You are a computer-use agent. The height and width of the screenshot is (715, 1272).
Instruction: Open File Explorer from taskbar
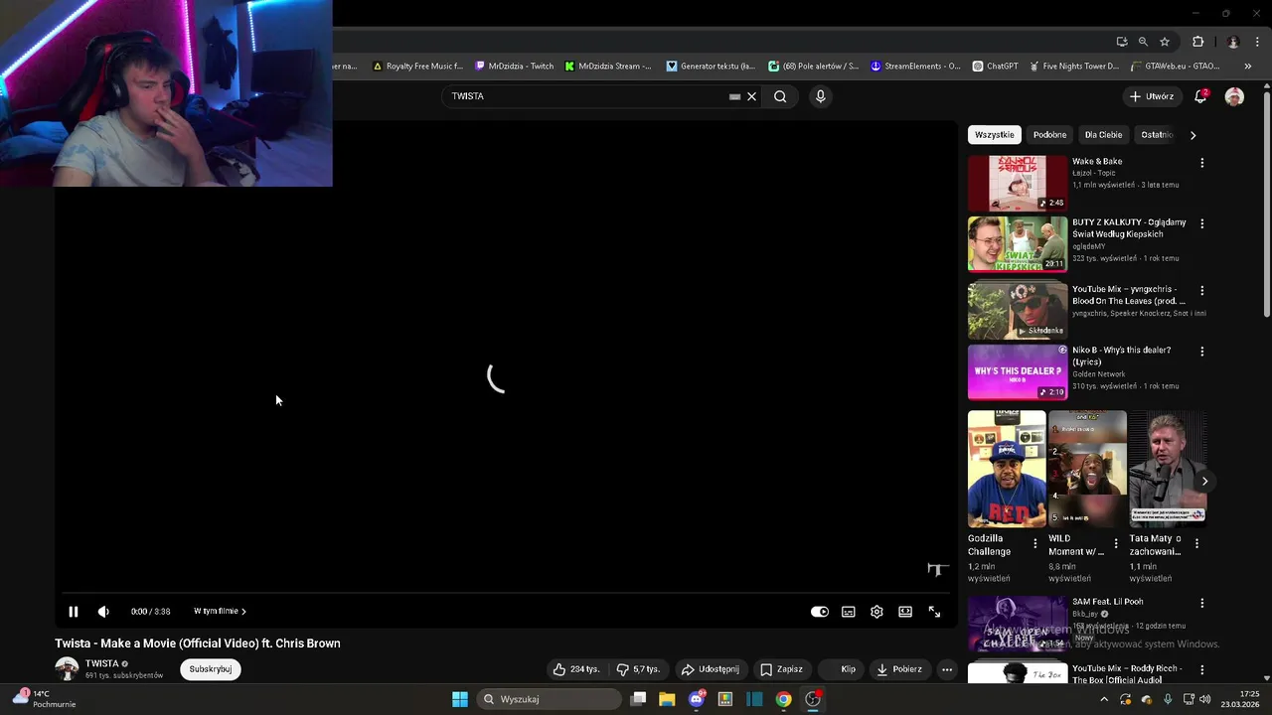(x=667, y=699)
